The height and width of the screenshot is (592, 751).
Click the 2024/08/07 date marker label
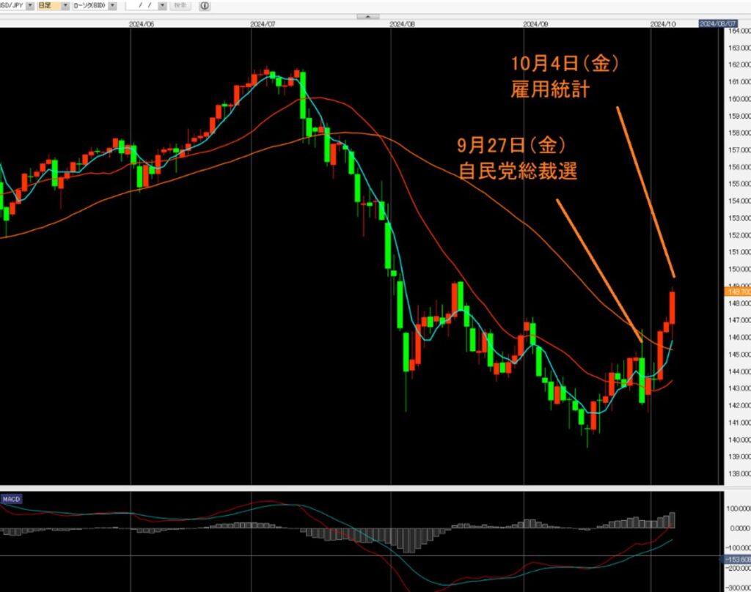pos(717,23)
